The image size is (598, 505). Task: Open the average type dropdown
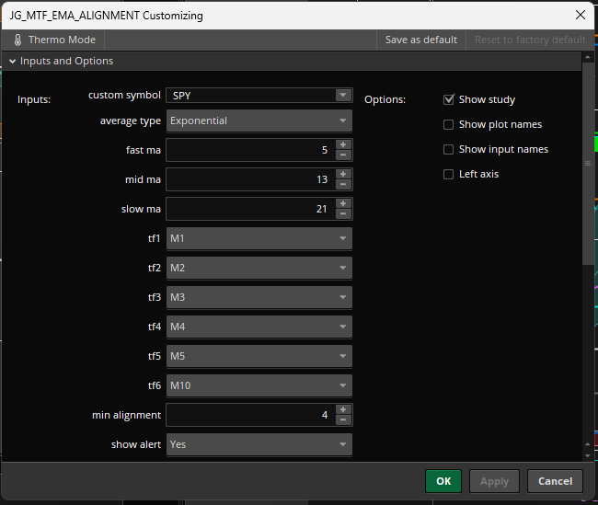[x=259, y=121]
